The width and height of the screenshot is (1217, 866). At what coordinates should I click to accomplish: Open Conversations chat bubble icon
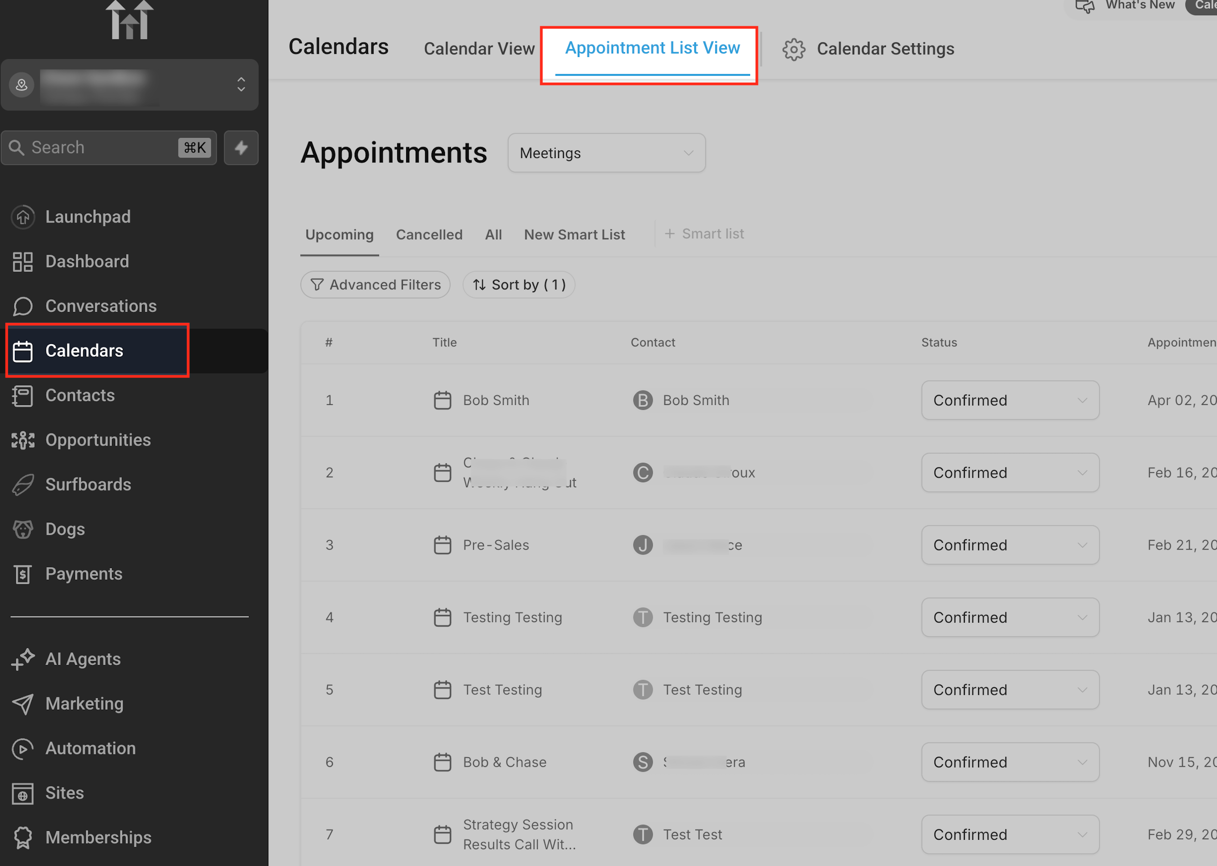coord(23,306)
